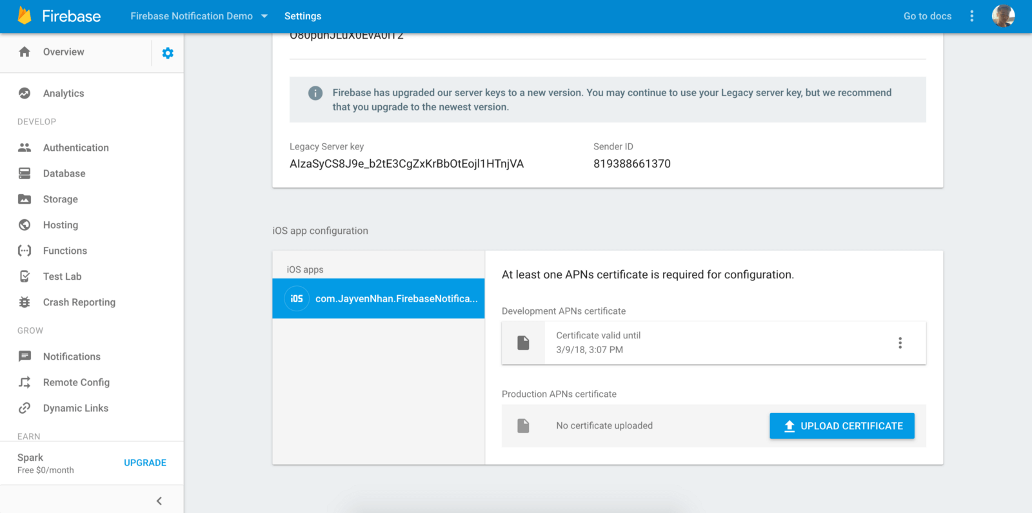This screenshot has height=513, width=1032.
Task: Open the user profile avatar
Action: [x=1004, y=16]
